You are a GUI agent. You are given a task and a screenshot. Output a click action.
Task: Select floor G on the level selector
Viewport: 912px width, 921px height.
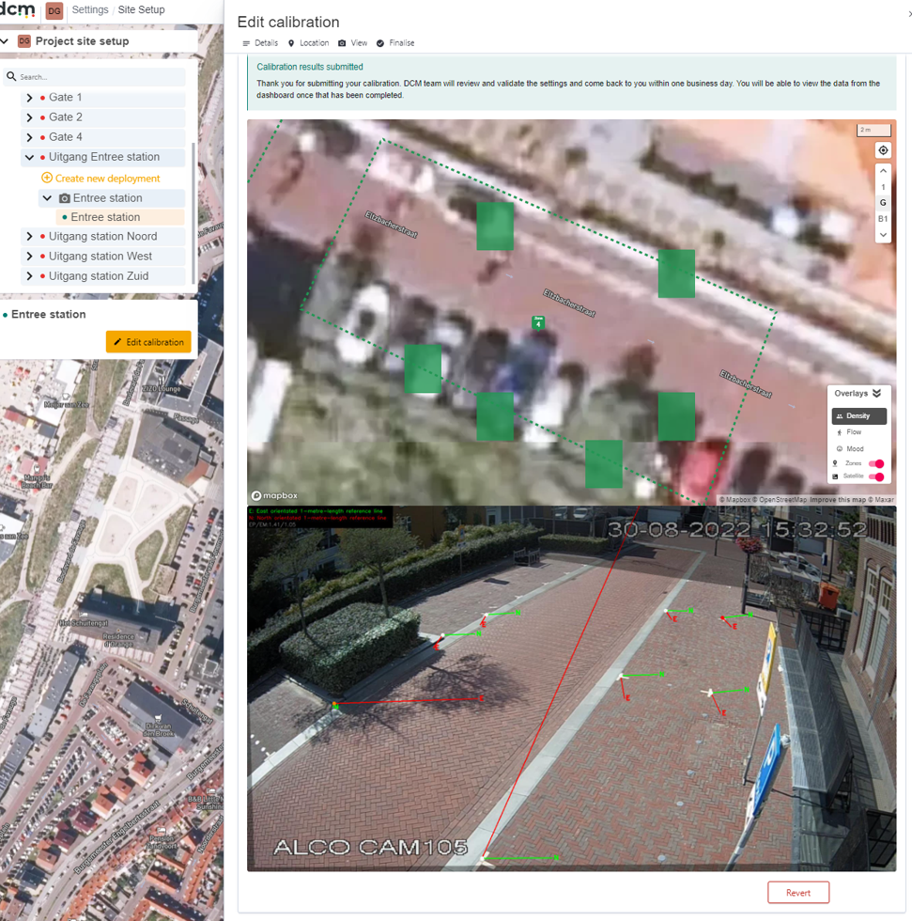pyautogui.click(x=883, y=203)
